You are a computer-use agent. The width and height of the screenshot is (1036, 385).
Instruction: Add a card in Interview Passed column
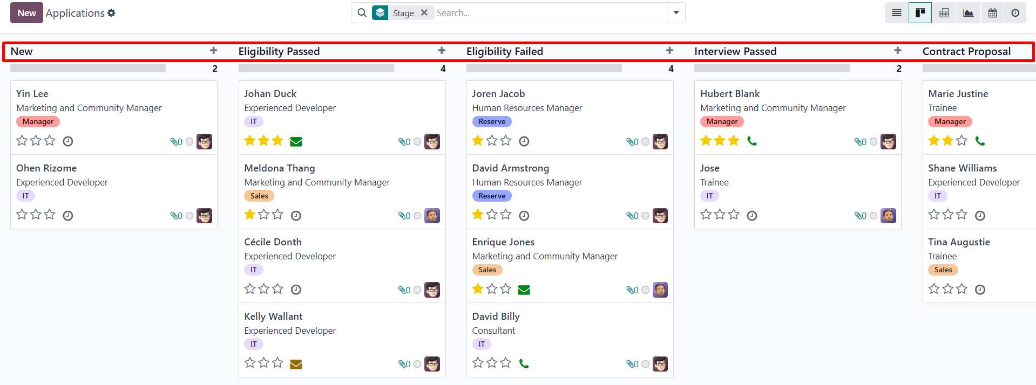point(898,51)
